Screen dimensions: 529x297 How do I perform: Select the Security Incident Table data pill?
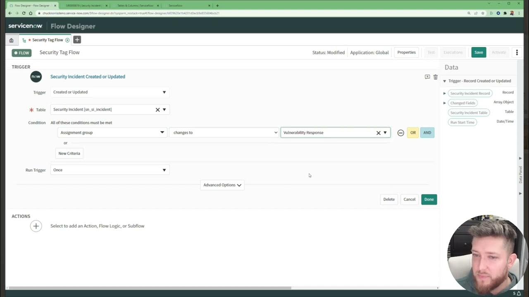469,113
